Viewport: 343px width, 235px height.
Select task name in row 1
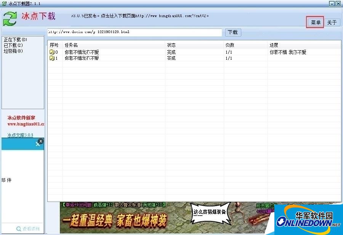(82, 58)
